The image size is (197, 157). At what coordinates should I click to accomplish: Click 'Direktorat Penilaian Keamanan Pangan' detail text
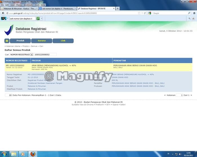[x=45, y=83]
